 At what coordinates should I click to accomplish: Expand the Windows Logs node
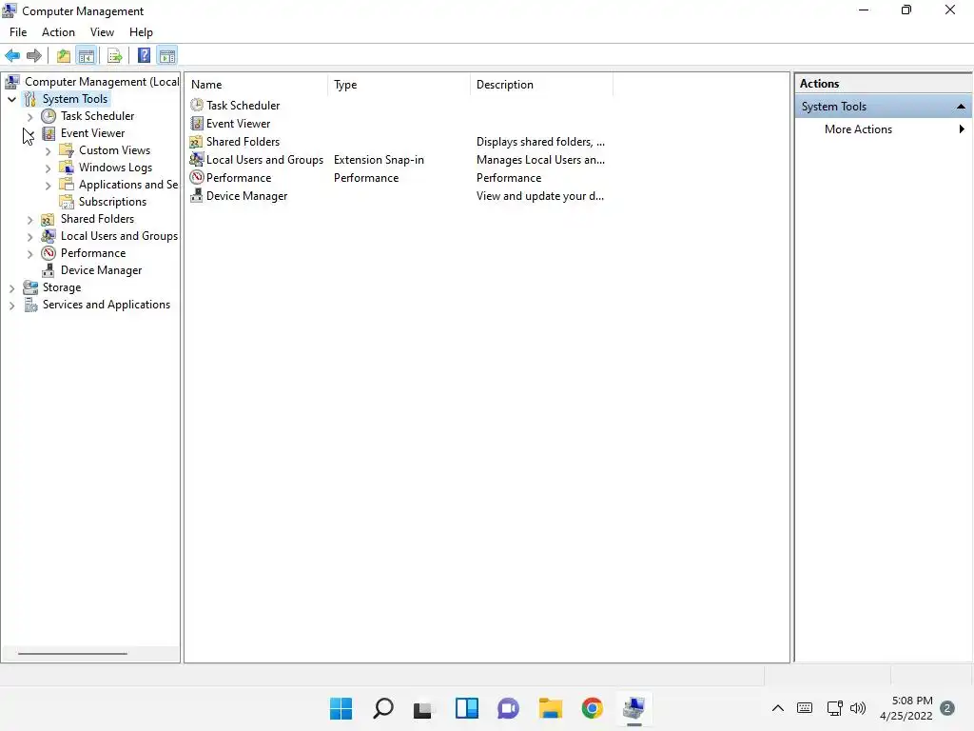coord(48,168)
